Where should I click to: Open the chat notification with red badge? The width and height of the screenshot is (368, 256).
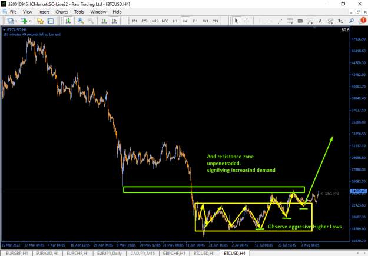click(362, 21)
